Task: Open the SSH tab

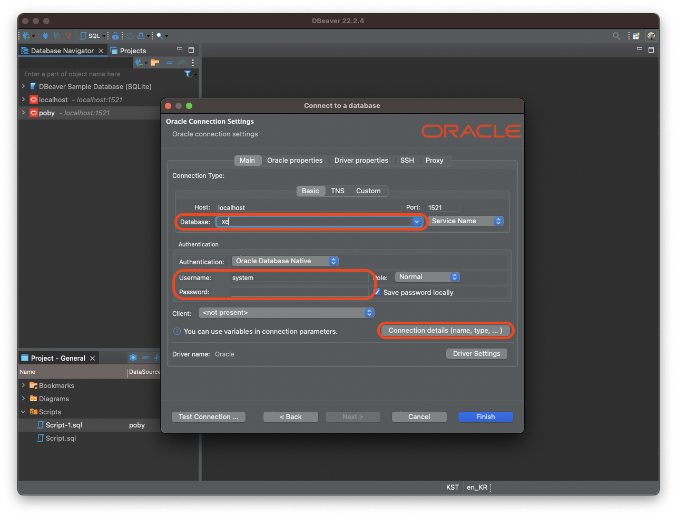Action: (x=407, y=161)
